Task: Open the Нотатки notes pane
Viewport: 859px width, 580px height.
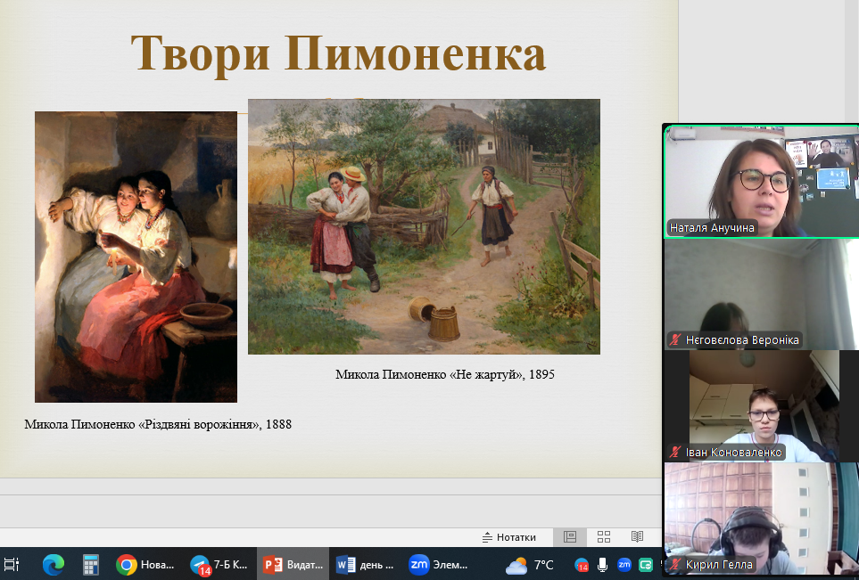Action: click(509, 537)
